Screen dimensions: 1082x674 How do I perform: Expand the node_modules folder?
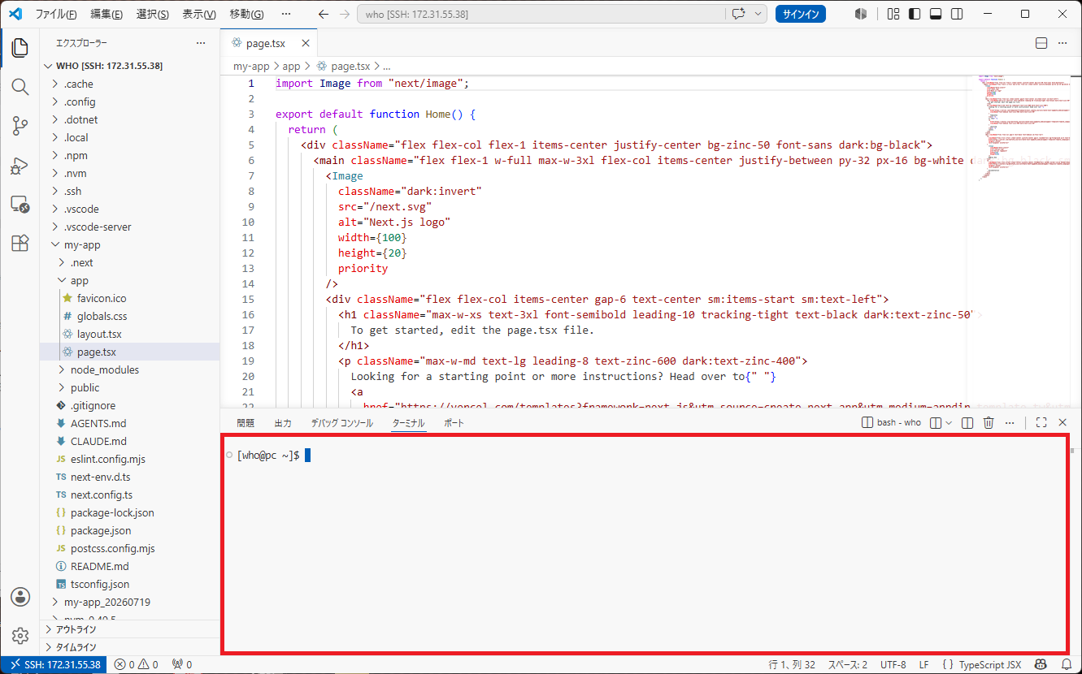pyautogui.click(x=129, y=369)
